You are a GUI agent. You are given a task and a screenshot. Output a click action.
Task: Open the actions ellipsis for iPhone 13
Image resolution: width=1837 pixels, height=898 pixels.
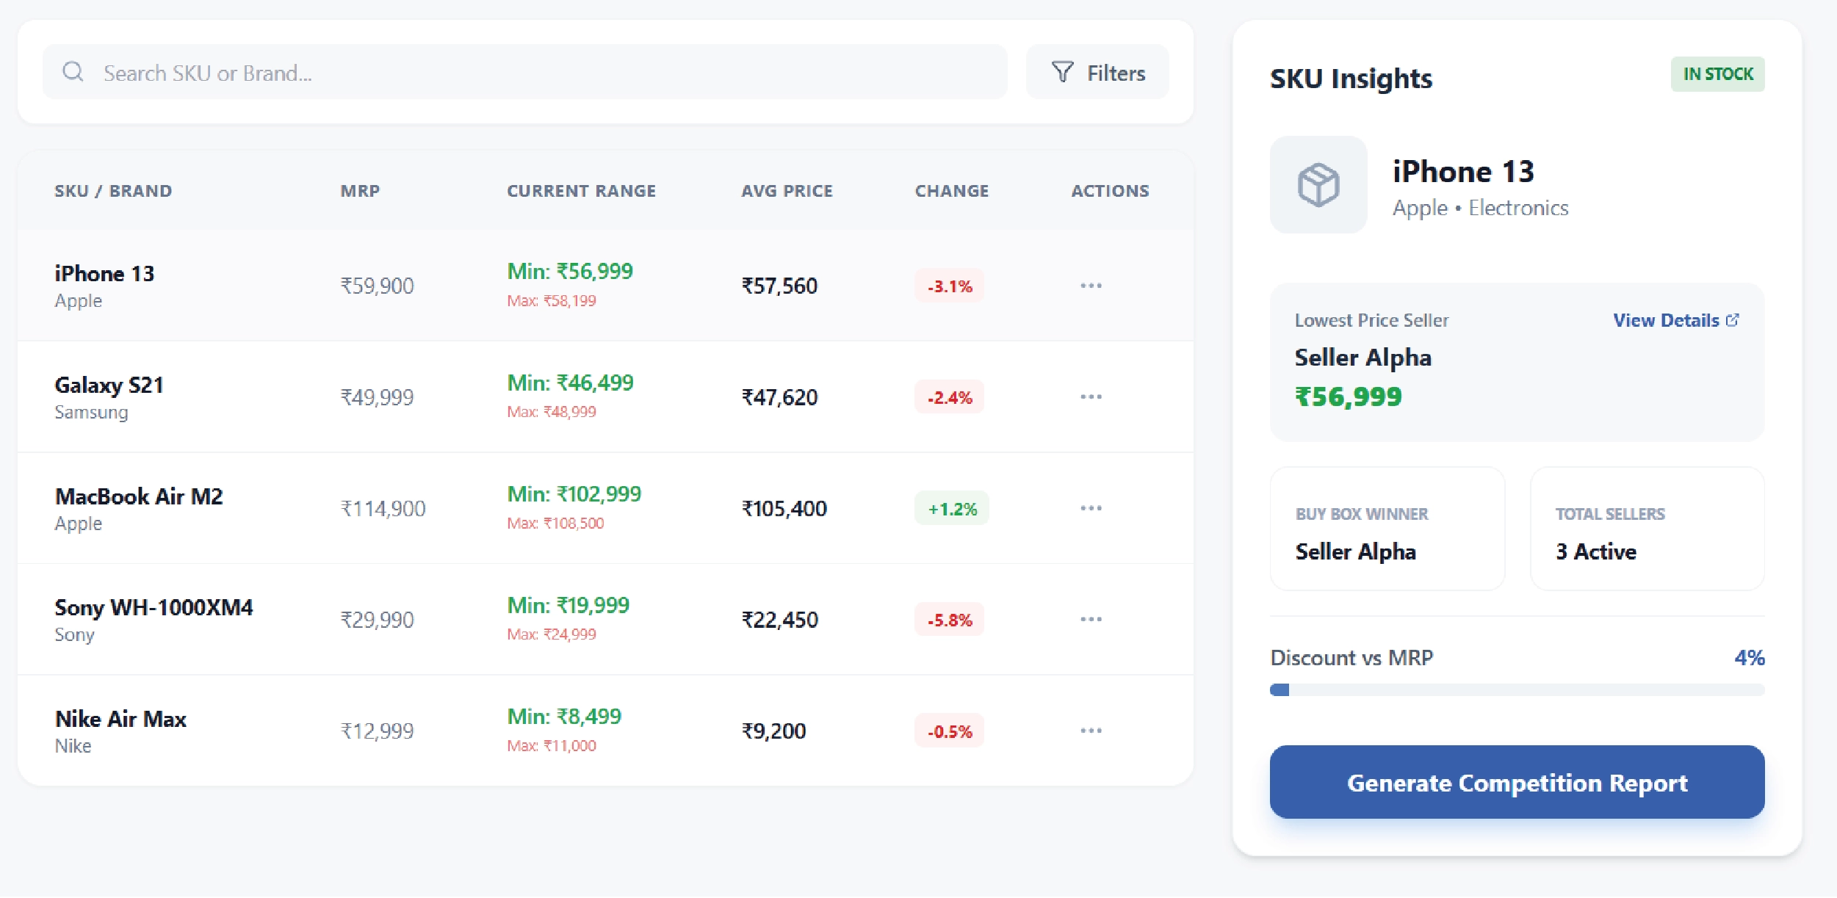click(1092, 286)
